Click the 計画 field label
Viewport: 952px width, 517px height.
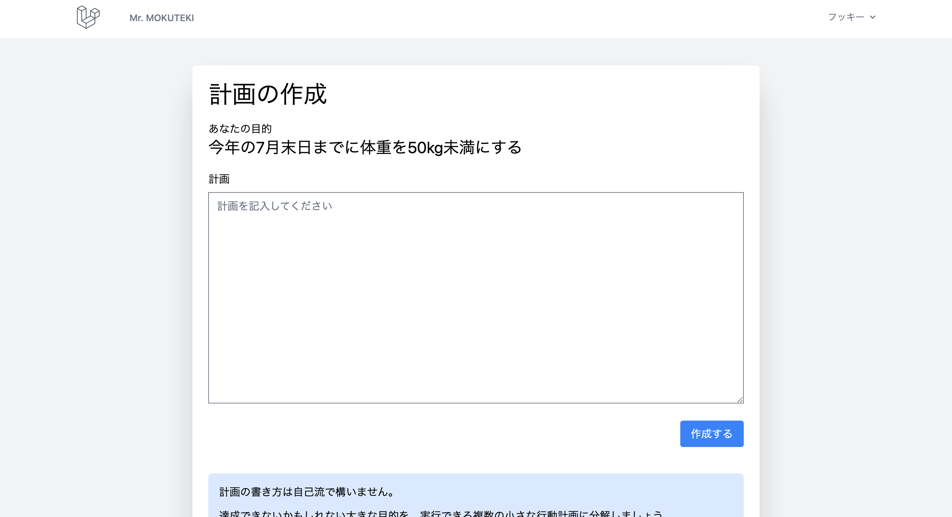pyautogui.click(x=219, y=179)
